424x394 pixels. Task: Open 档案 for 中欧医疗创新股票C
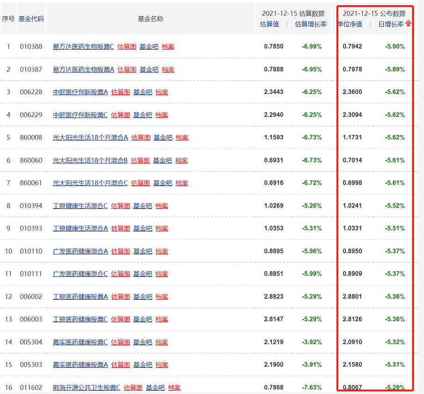(x=162, y=115)
